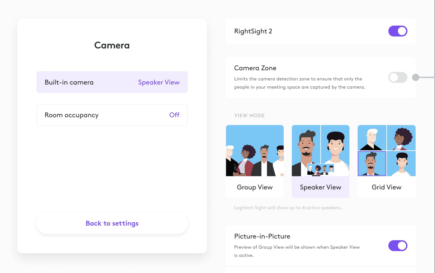Select the Group View illustration
Image resolution: width=435 pixels, height=273 pixels.
(255, 151)
